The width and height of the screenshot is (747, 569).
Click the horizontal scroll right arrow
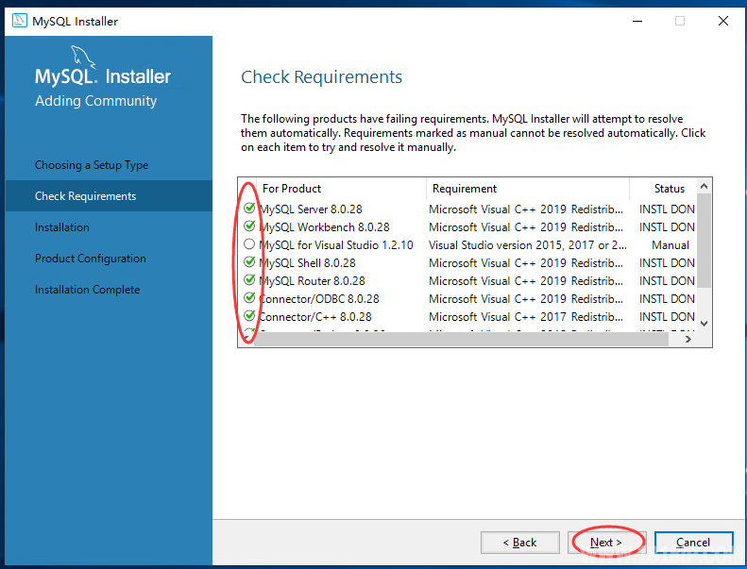tap(688, 339)
